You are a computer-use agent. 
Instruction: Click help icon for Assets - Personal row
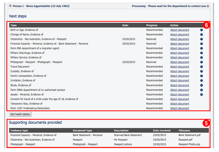202,95
